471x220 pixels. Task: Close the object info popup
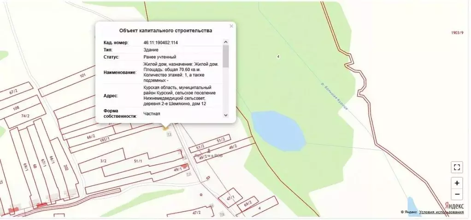[231, 26]
